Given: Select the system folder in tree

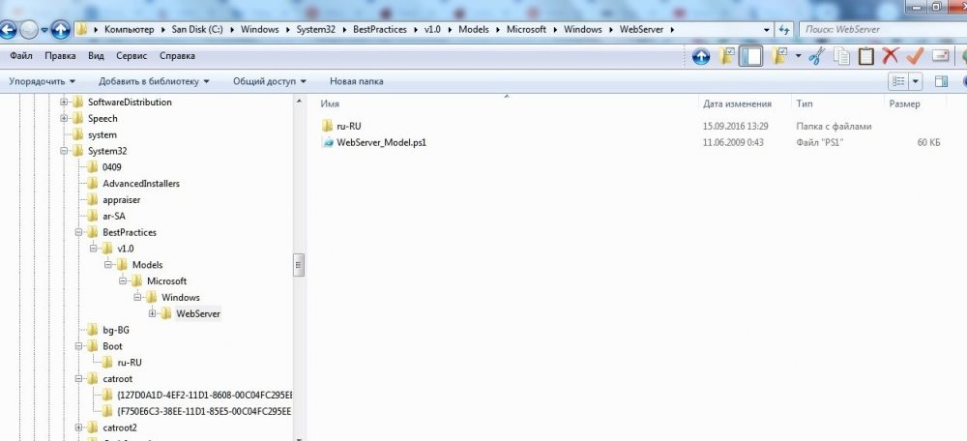Looking at the screenshot, I should click(103, 134).
